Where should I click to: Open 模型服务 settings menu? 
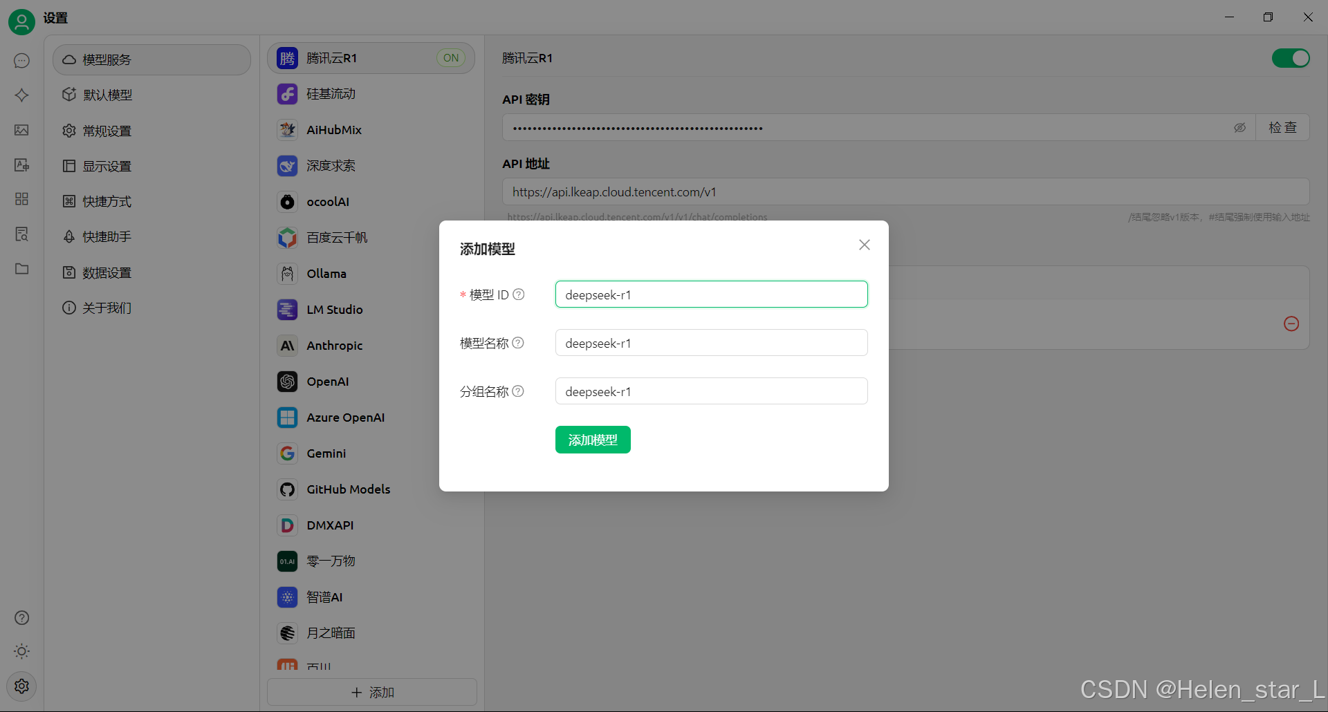pyautogui.click(x=151, y=60)
